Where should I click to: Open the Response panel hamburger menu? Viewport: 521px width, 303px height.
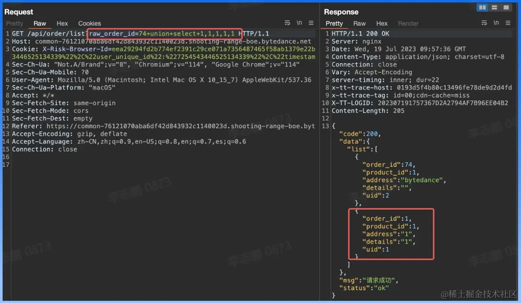(x=508, y=23)
